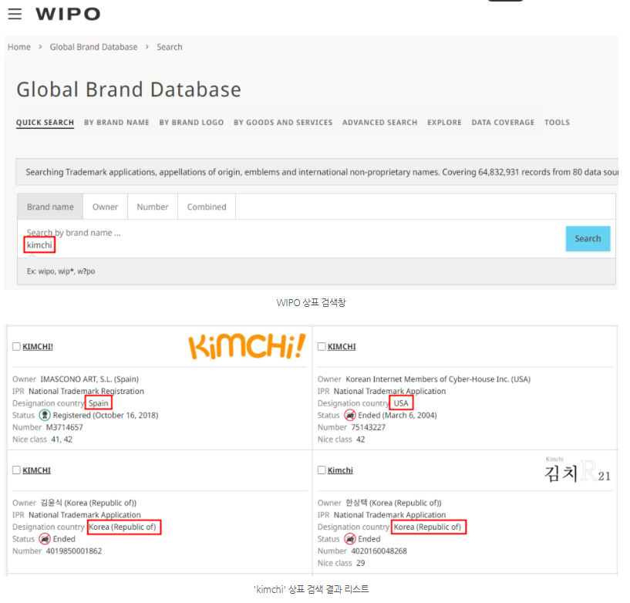Click the blue Search button
The image size is (630, 603).
pos(588,238)
